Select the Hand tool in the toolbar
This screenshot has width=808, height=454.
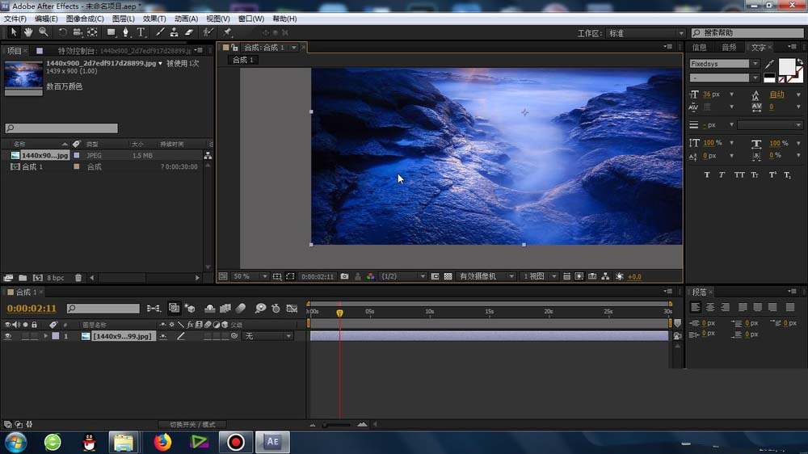27,32
